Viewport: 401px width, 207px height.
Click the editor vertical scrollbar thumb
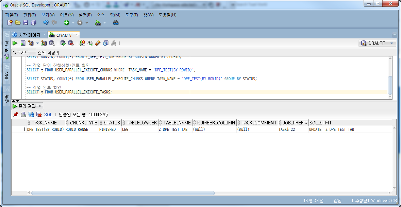[390, 85]
